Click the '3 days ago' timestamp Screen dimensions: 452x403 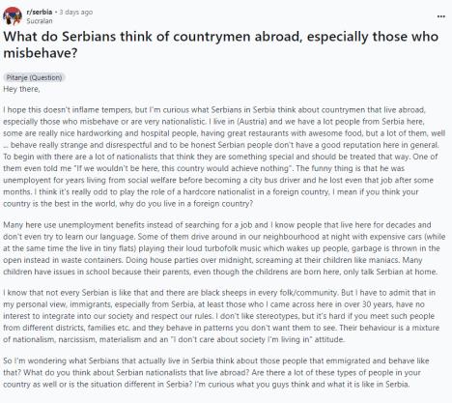(x=76, y=12)
